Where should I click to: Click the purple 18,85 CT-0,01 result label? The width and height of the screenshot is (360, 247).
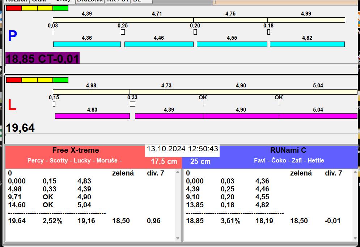point(42,58)
